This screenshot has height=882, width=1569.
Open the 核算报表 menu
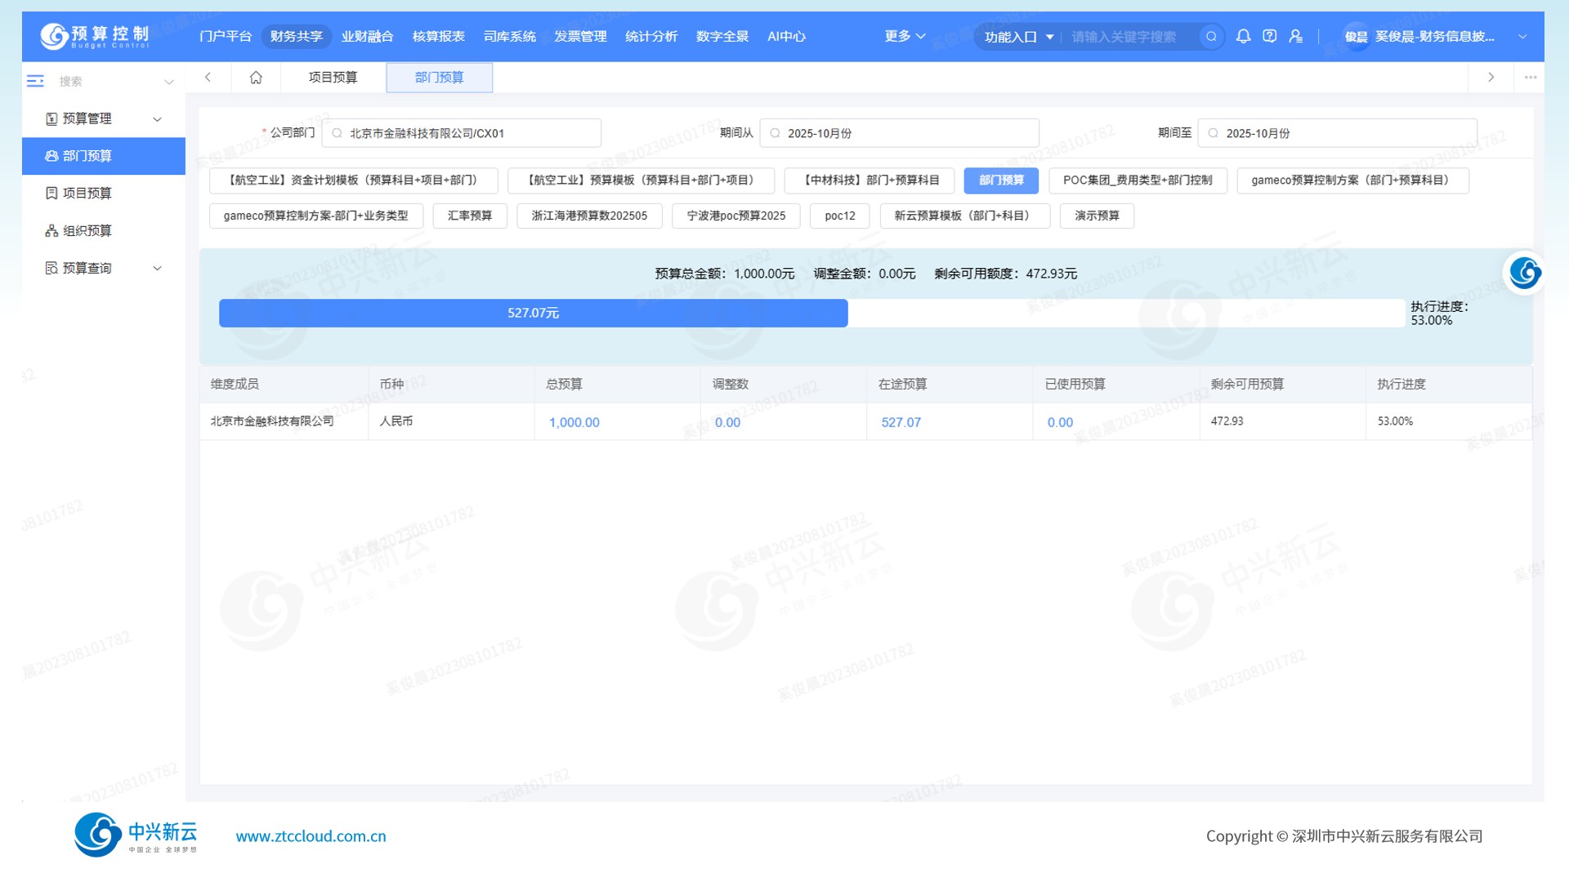438,36
